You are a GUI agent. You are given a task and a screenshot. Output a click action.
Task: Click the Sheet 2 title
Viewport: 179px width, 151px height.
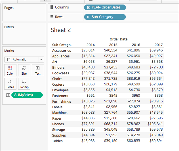tap(61, 30)
